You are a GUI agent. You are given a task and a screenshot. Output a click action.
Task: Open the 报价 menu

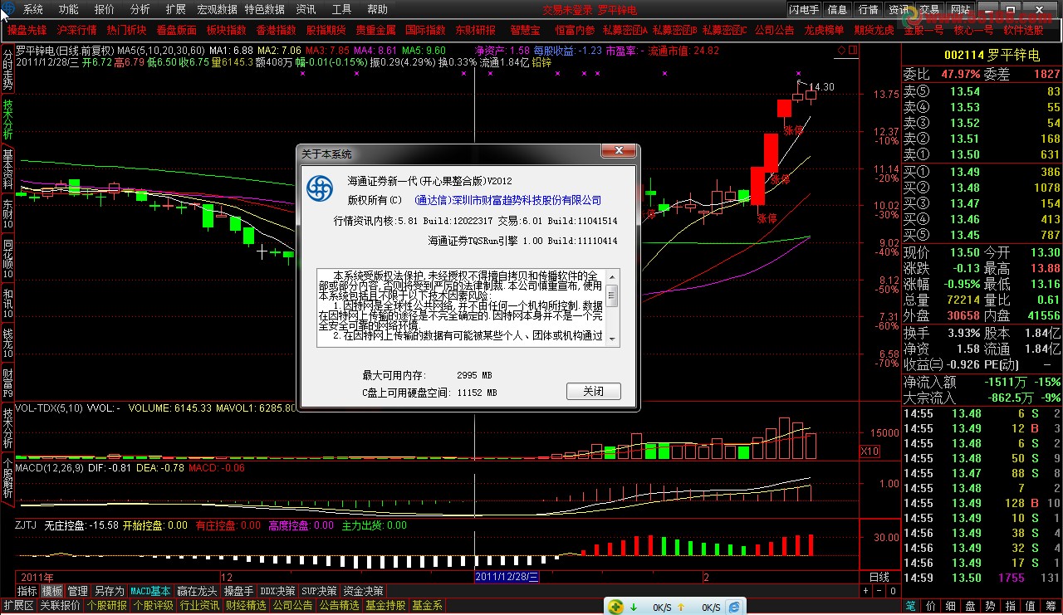(x=105, y=10)
